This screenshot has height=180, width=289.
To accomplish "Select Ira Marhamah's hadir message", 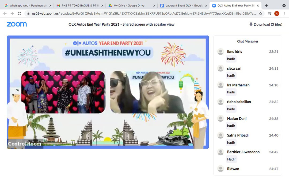I will click(231, 92).
